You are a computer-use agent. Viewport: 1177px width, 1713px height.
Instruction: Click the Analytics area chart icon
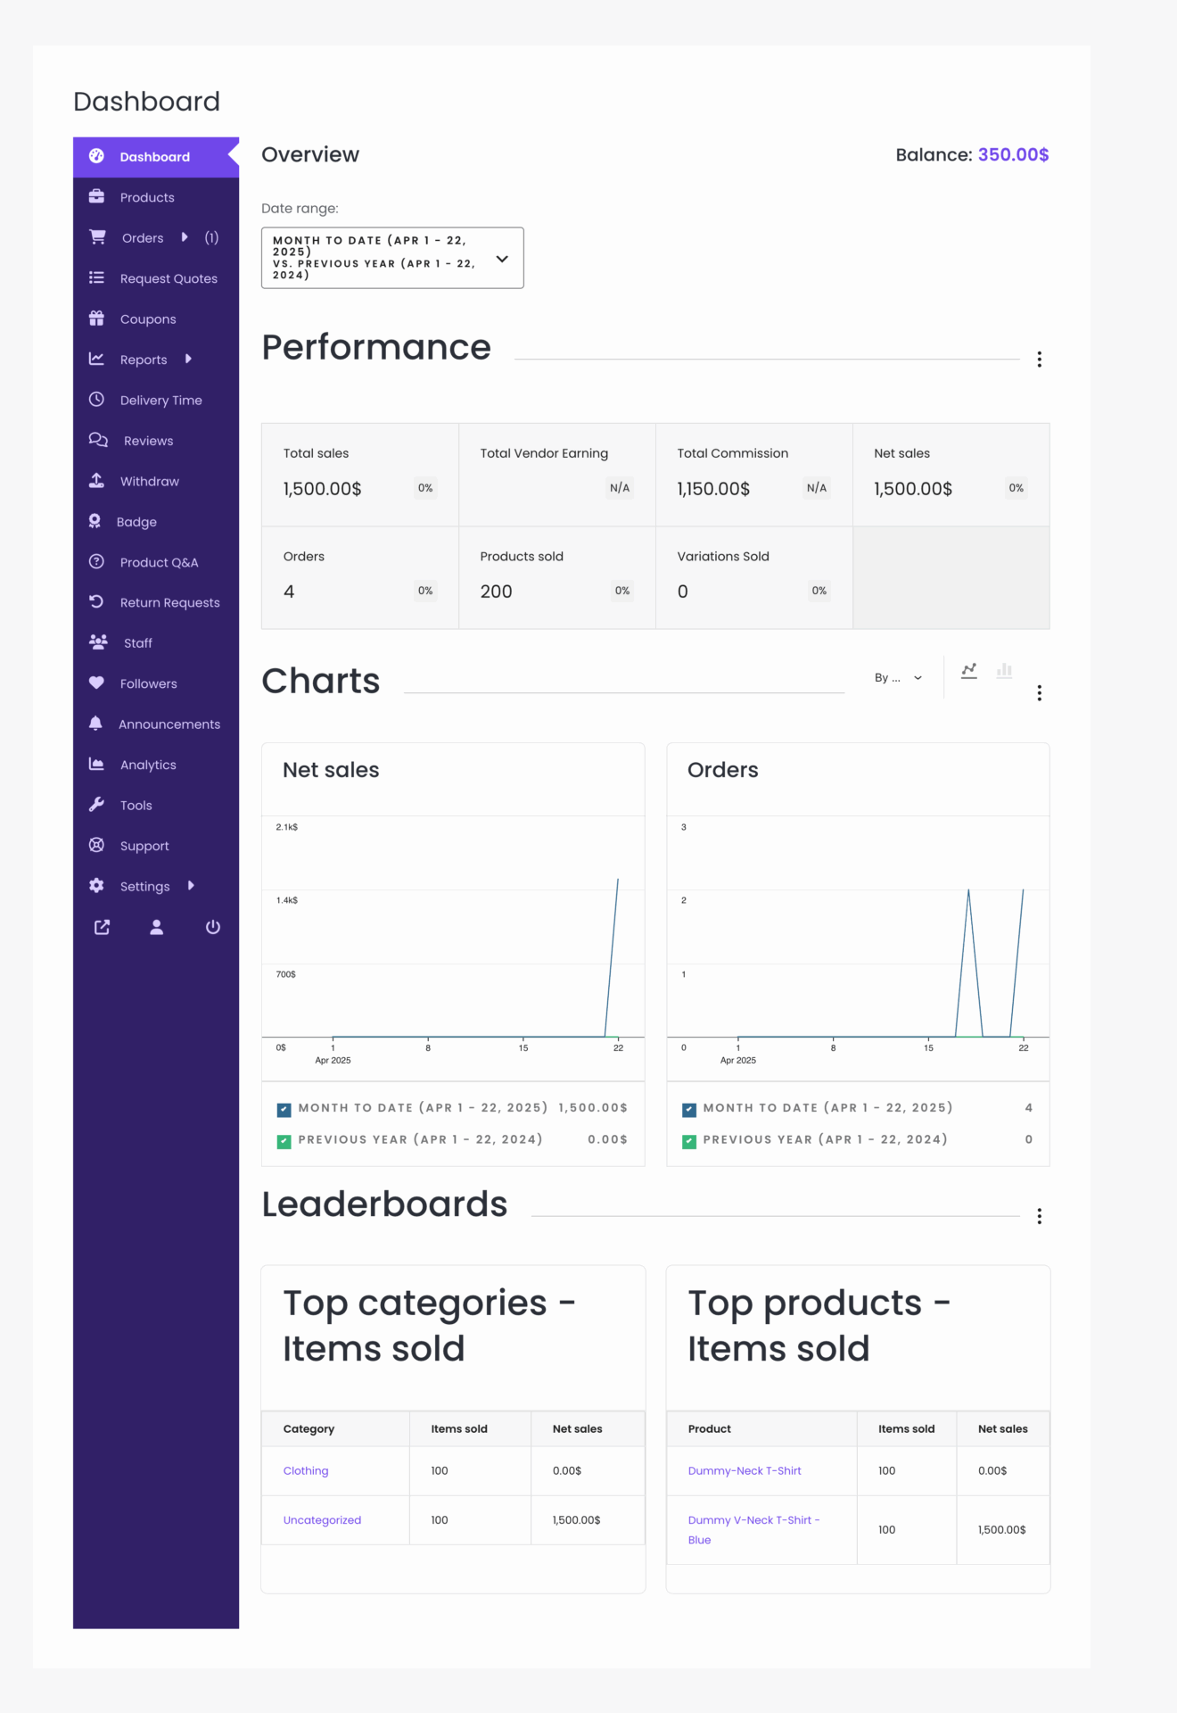(96, 765)
